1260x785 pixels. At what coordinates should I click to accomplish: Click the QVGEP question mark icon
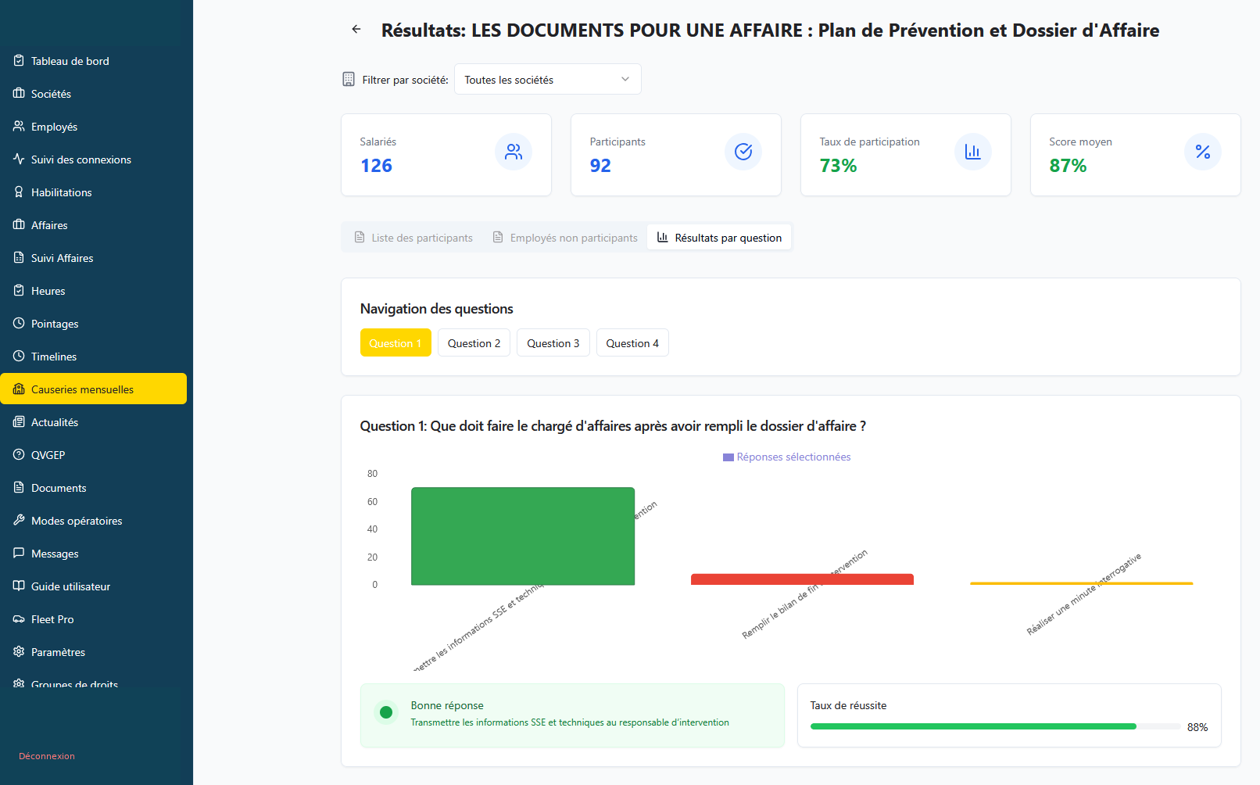[x=19, y=454]
